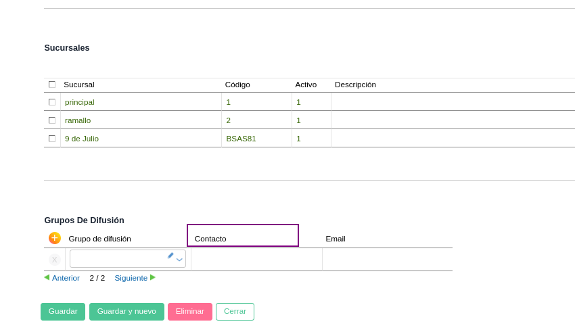Click the X remove row icon
The image size is (575, 328).
tap(55, 260)
